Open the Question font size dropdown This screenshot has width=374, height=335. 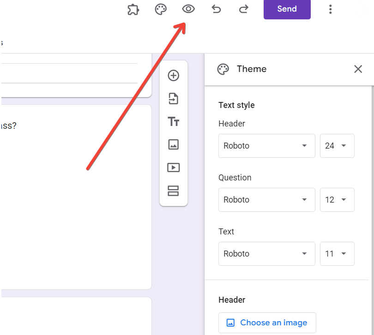tap(337, 200)
